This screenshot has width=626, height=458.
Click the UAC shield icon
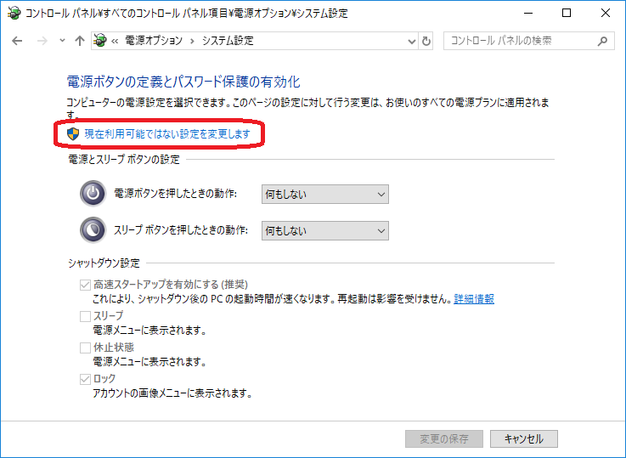pyautogui.click(x=73, y=133)
